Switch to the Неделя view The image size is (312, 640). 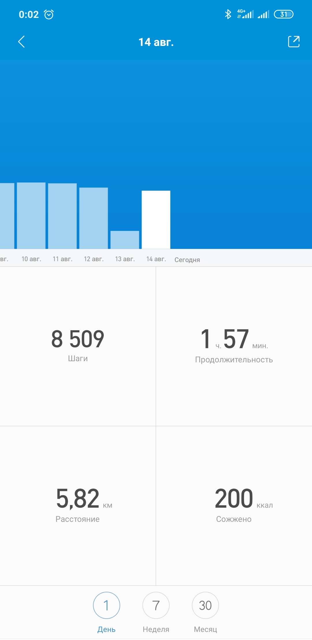(x=156, y=612)
